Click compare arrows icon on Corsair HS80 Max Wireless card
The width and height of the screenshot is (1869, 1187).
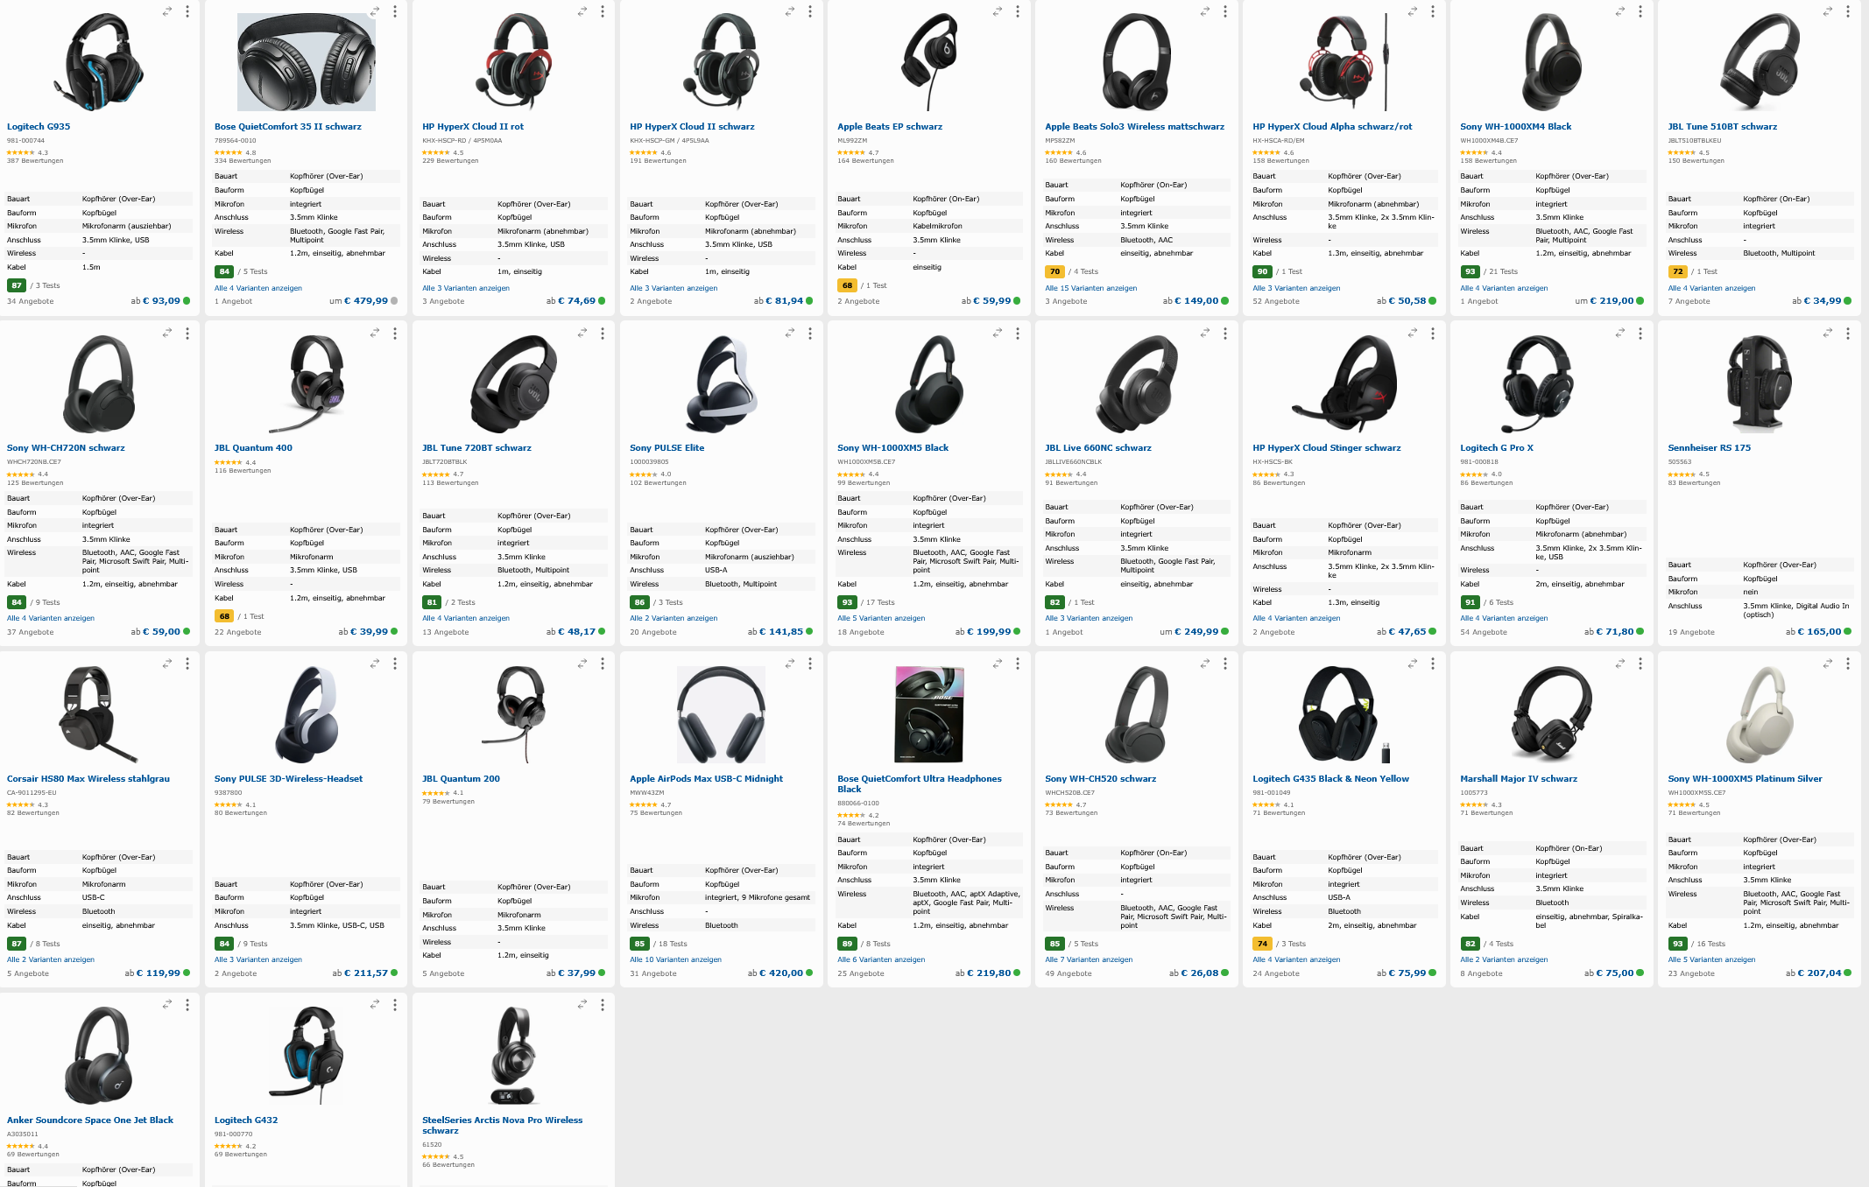point(166,664)
